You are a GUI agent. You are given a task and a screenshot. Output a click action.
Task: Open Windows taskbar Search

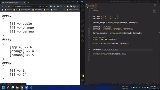pos(8,87)
